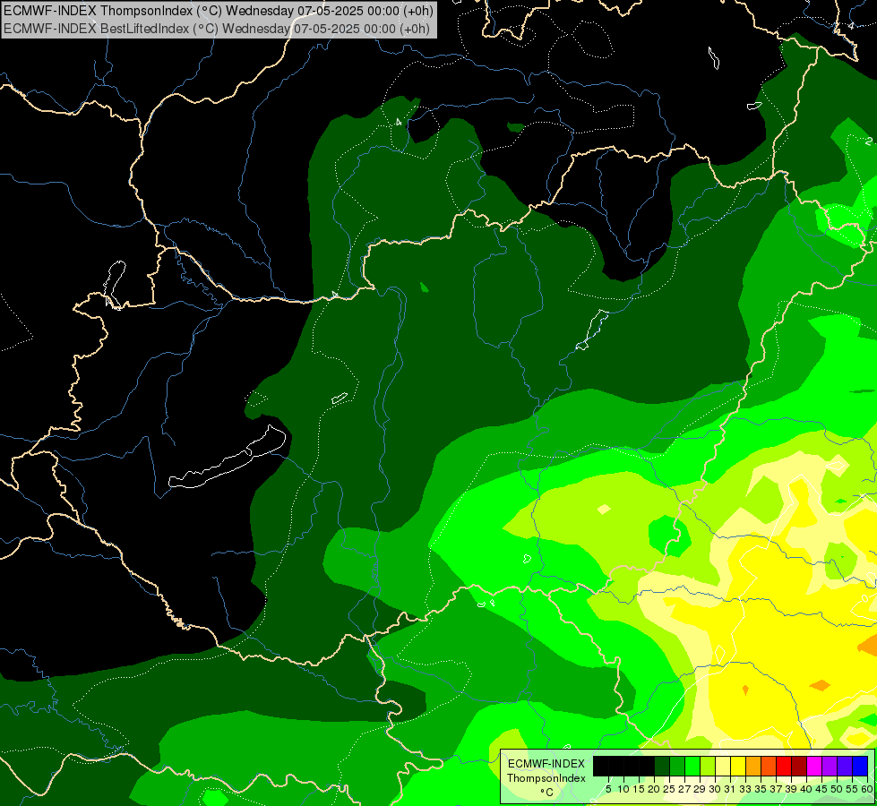Click the legend label ThompsonIndex
Screen dimensions: 877x806
(546, 778)
